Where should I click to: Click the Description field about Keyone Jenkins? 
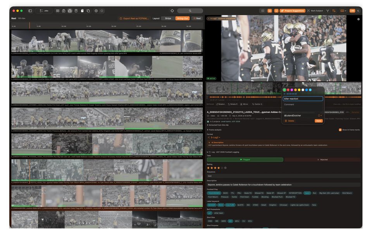point(284,185)
